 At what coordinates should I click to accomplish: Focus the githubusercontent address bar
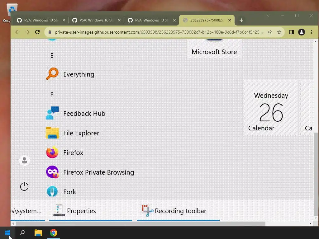[159, 32]
